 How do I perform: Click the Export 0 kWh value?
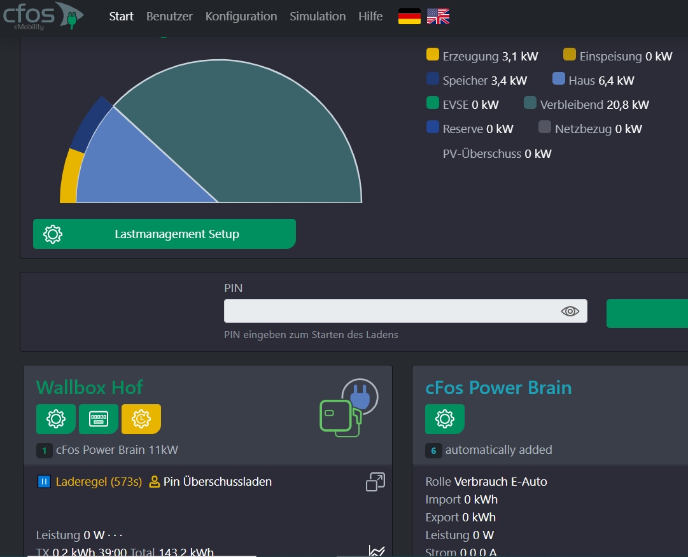tap(479, 517)
